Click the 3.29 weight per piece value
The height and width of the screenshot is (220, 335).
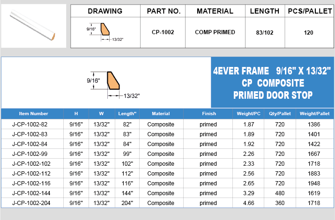249,193
